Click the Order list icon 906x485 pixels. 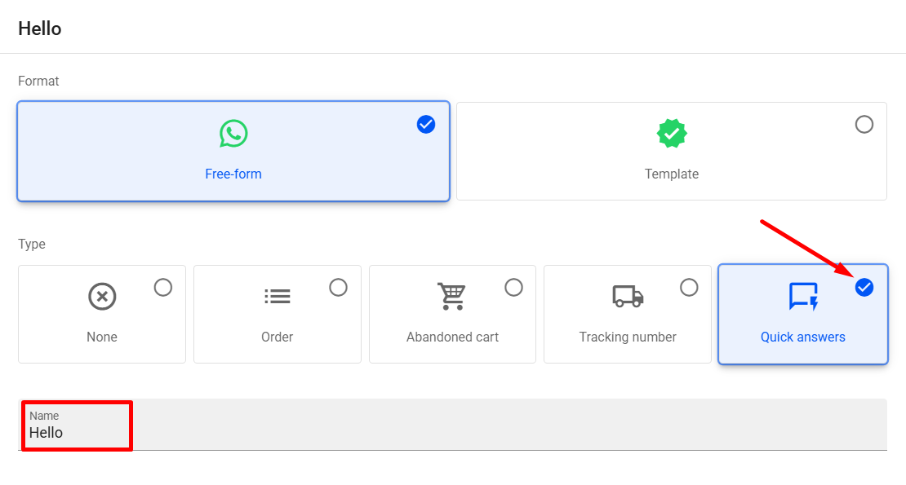[x=278, y=297]
